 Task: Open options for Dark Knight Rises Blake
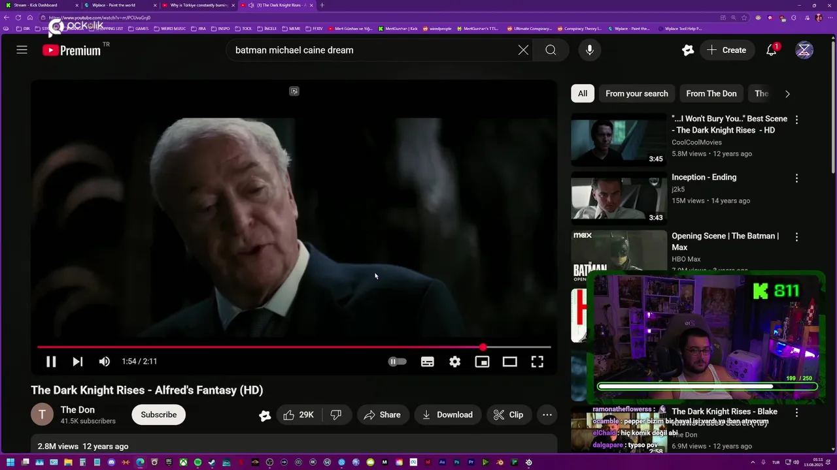click(796, 413)
